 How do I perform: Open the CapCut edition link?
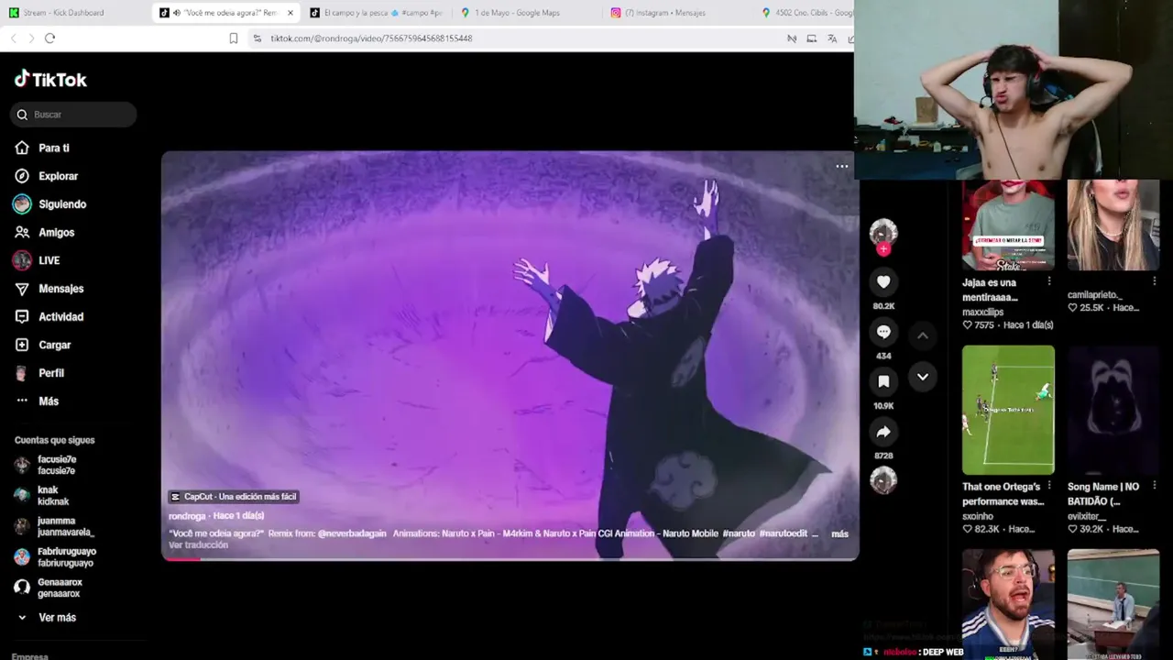click(x=235, y=497)
